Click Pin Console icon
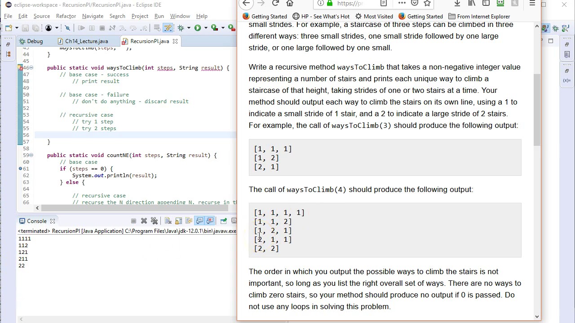This screenshot has width=575, height=323. 223,221
